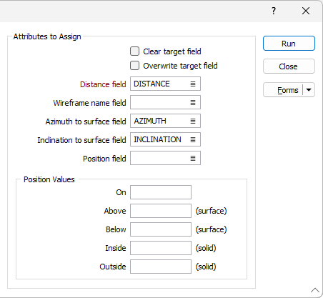Select the DISTANCE text in Distance field
This screenshot has width=323, height=298.
point(151,84)
